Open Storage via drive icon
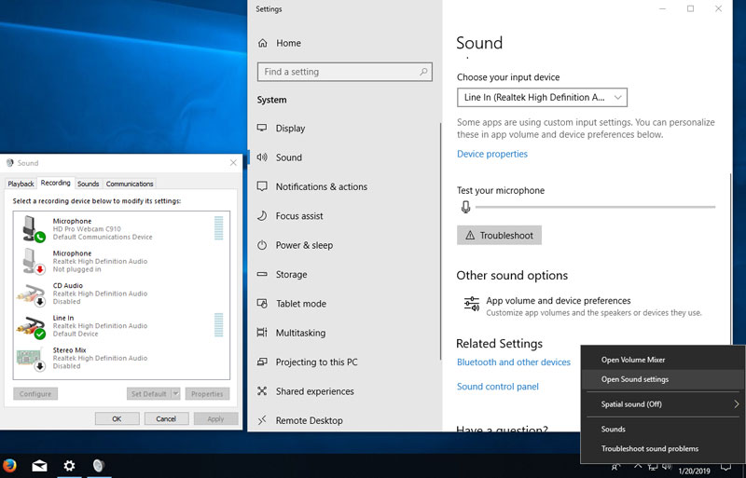 pyautogui.click(x=262, y=275)
